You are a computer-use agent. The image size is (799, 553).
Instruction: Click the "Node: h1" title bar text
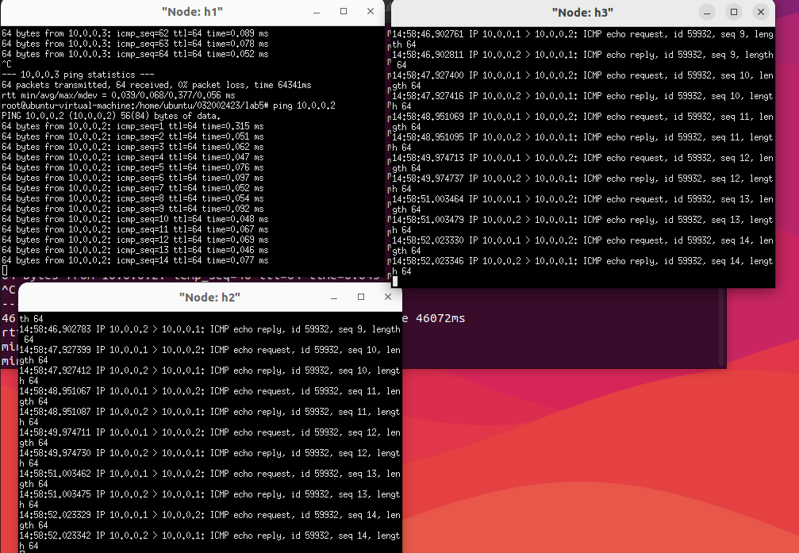click(192, 12)
